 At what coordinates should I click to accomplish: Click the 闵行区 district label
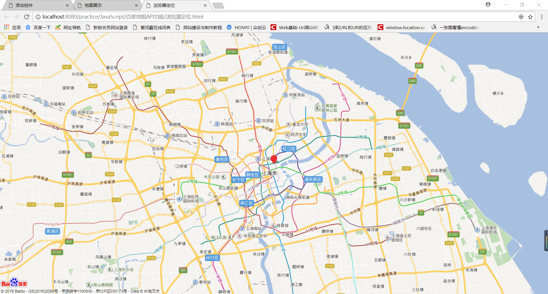tap(212, 258)
